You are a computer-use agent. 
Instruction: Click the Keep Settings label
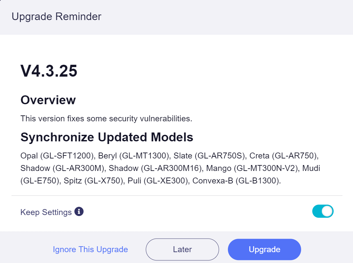46,212
